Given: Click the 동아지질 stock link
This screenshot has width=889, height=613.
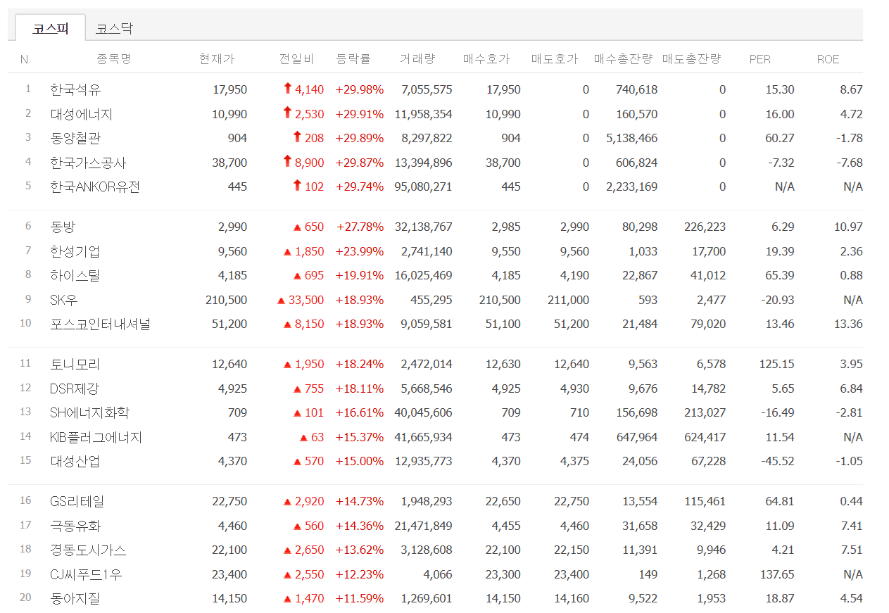Looking at the screenshot, I should 75,599.
